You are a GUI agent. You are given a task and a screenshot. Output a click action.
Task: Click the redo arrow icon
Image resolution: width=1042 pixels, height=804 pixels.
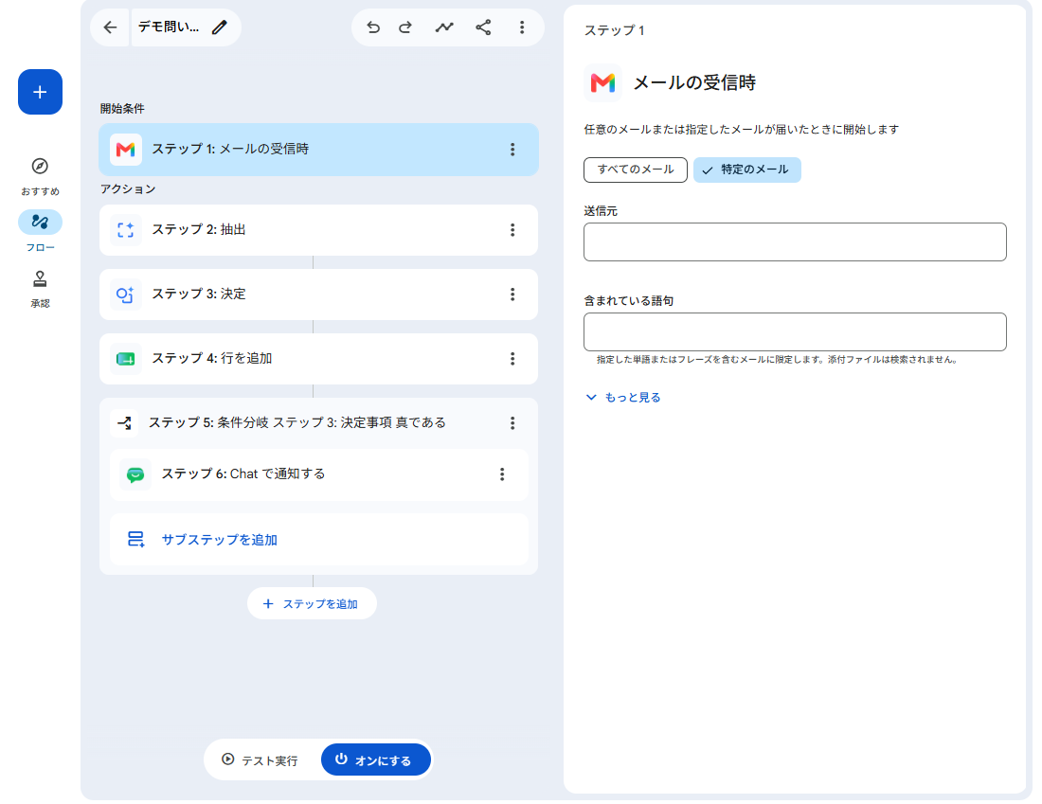coord(405,27)
